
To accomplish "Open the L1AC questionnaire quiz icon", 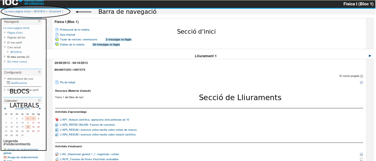I will [x=57, y=154].
